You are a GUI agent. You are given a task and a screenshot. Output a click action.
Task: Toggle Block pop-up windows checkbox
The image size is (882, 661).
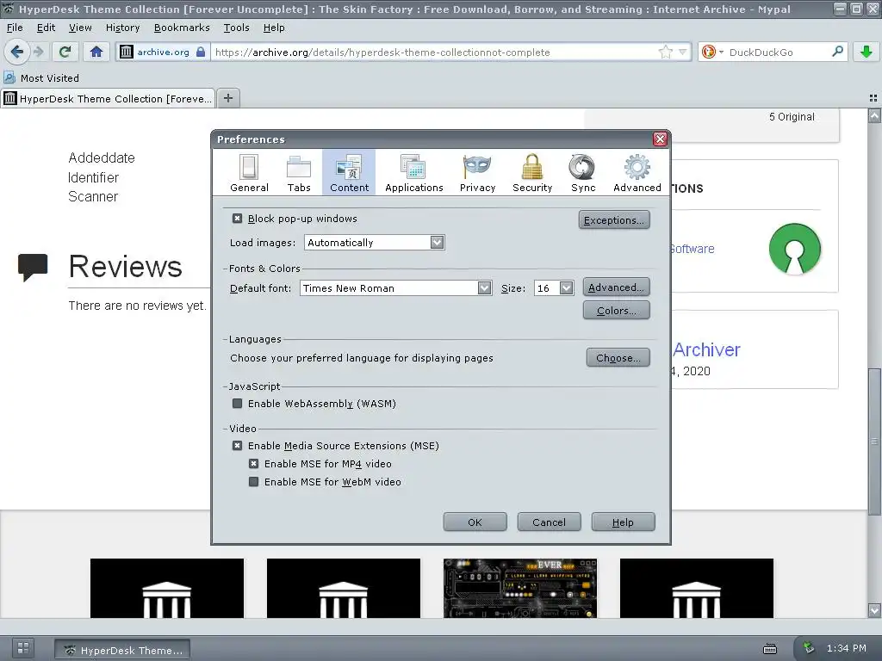pyautogui.click(x=238, y=219)
